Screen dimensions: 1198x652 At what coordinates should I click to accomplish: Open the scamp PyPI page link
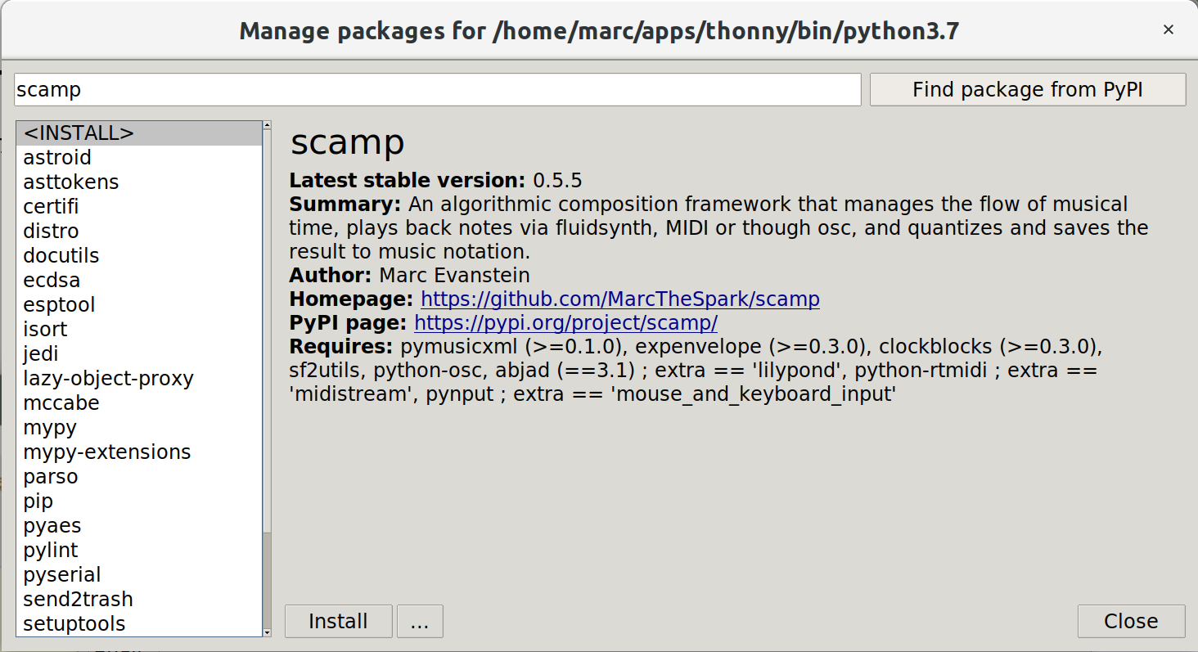(565, 323)
